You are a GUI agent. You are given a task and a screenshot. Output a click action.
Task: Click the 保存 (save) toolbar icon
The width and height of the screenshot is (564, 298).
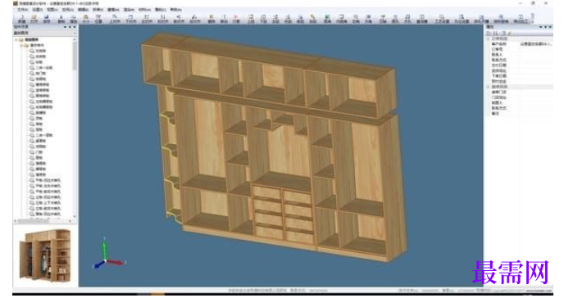point(47,19)
